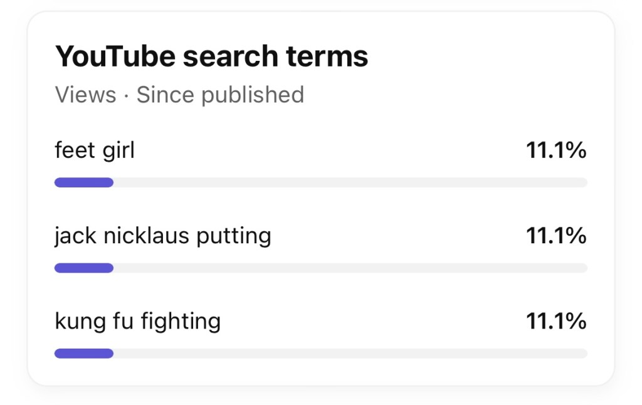The image size is (642, 405).
Task: Click the purple fill of feet girl bar
Action: pyautogui.click(x=84, y=182)
